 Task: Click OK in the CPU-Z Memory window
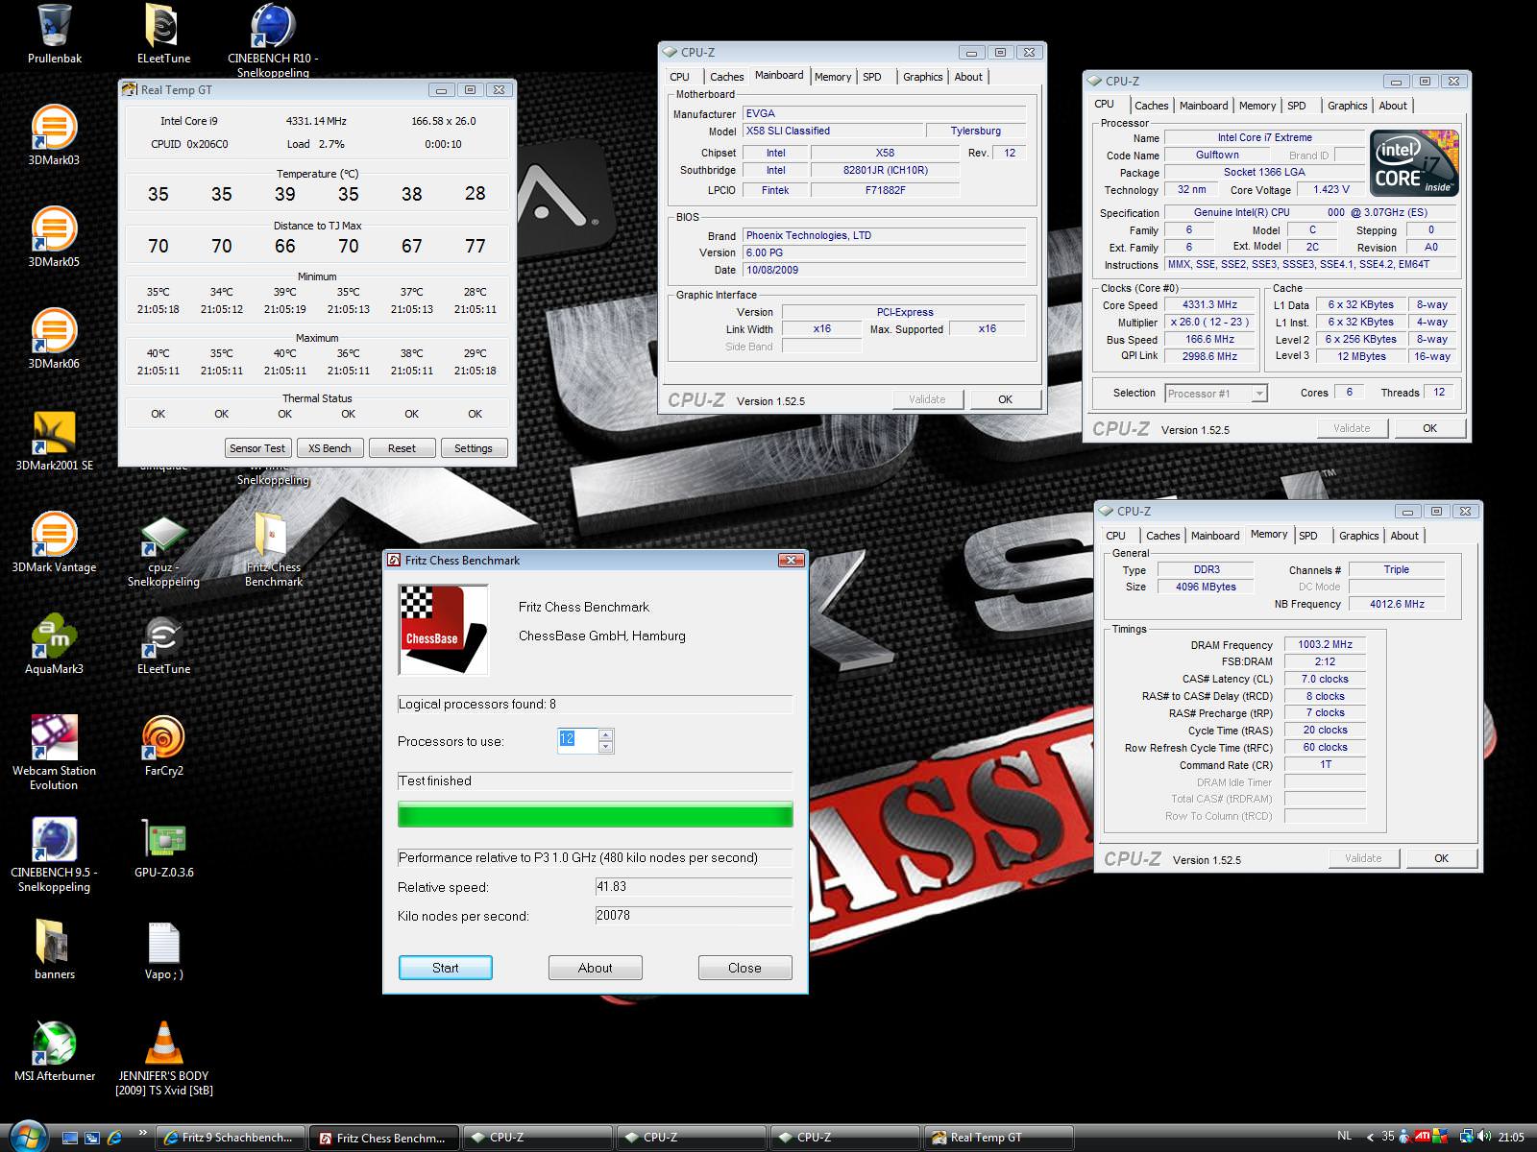[1441, 858]
